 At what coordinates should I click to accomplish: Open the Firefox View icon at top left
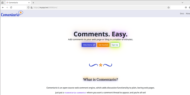pyautogui.click(x=3, y=3)
